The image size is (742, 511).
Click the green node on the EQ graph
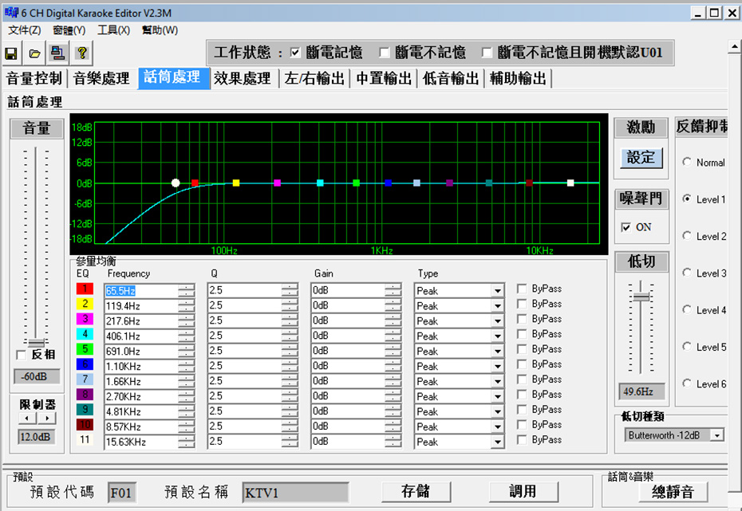[x=357, y=183]
